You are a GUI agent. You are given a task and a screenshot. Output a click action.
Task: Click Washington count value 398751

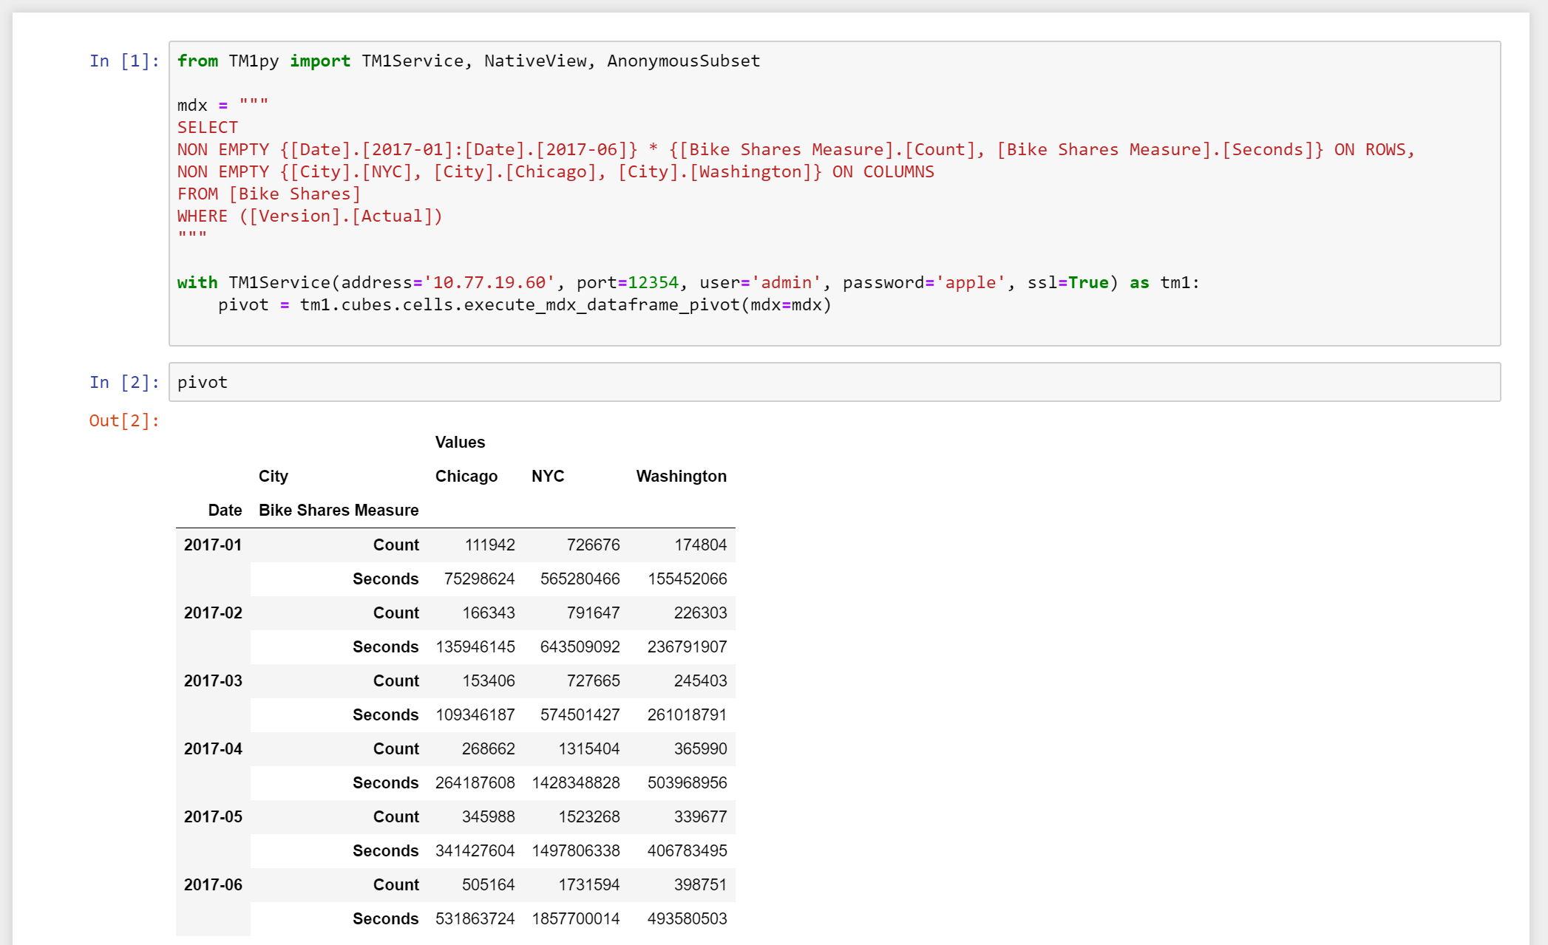pyautogui.click(x=700, y=884)
